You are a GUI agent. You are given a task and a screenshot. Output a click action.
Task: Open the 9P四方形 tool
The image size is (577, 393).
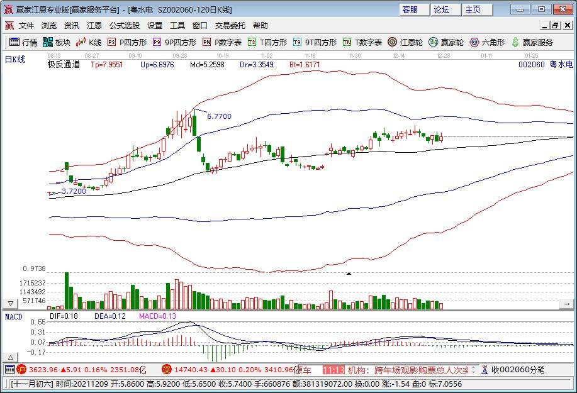pos(175,42)
